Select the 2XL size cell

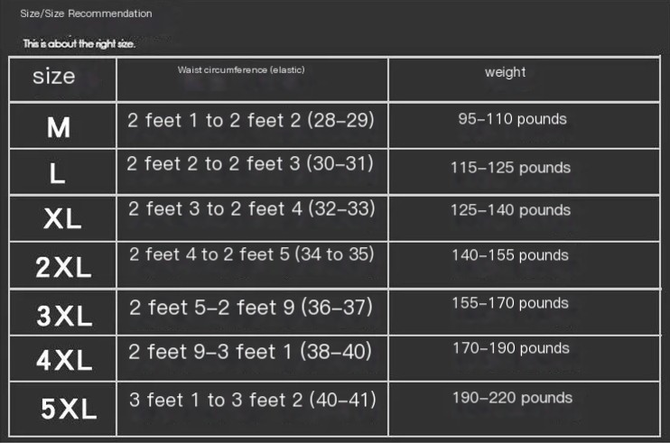63,266
